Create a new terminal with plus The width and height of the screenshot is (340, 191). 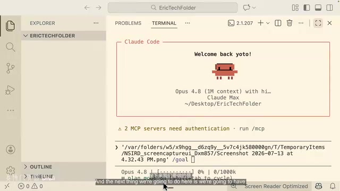[261, 23]
